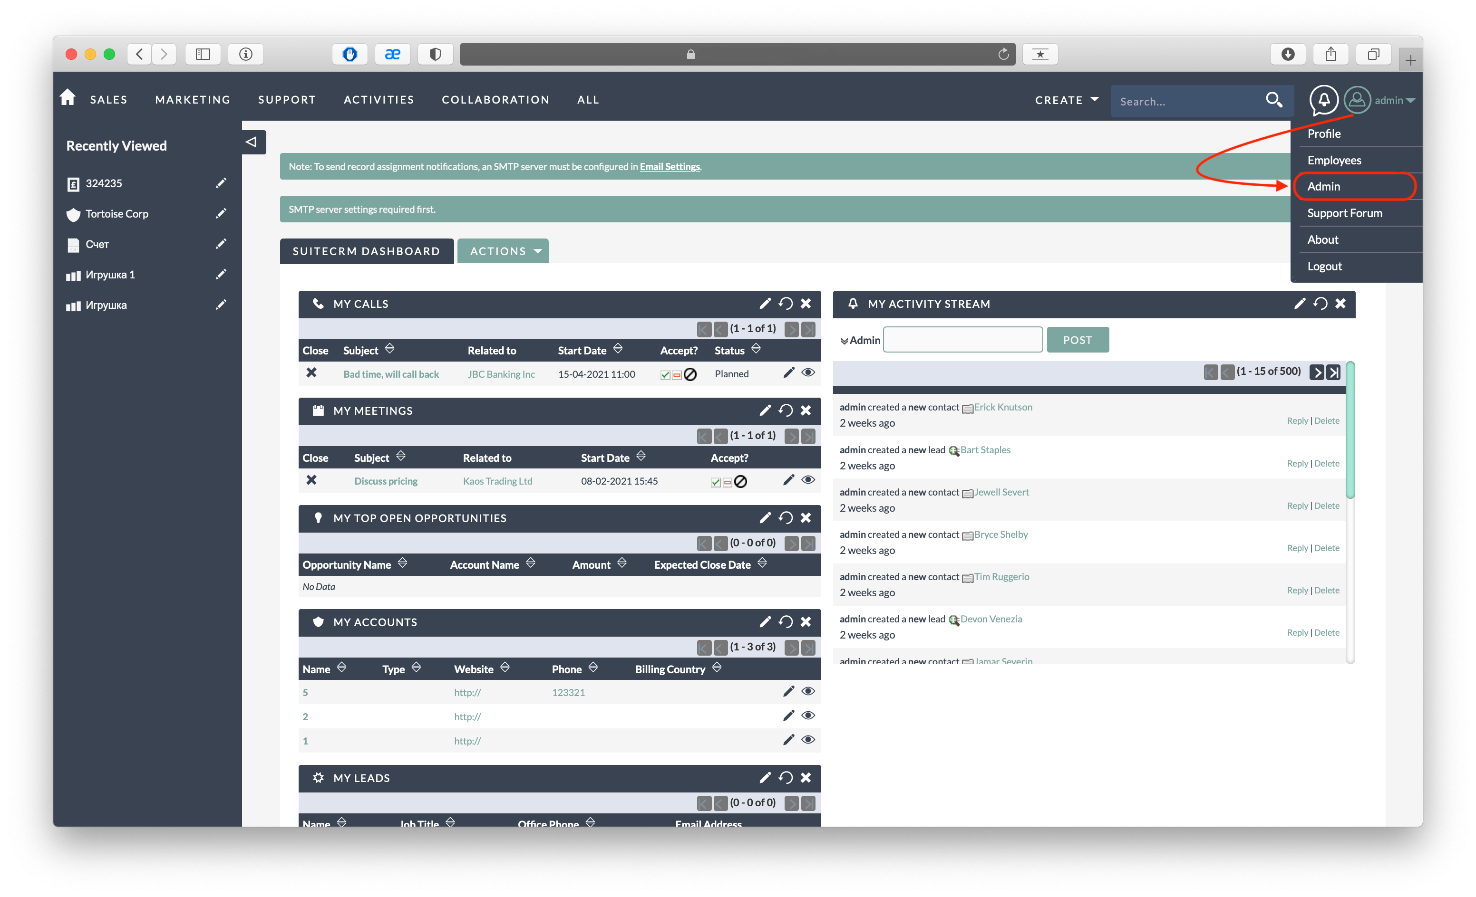This screenshot has width=1476, height=897.
Task: Remove the My Accounts dashlet
Action: [x=806, y=622]
